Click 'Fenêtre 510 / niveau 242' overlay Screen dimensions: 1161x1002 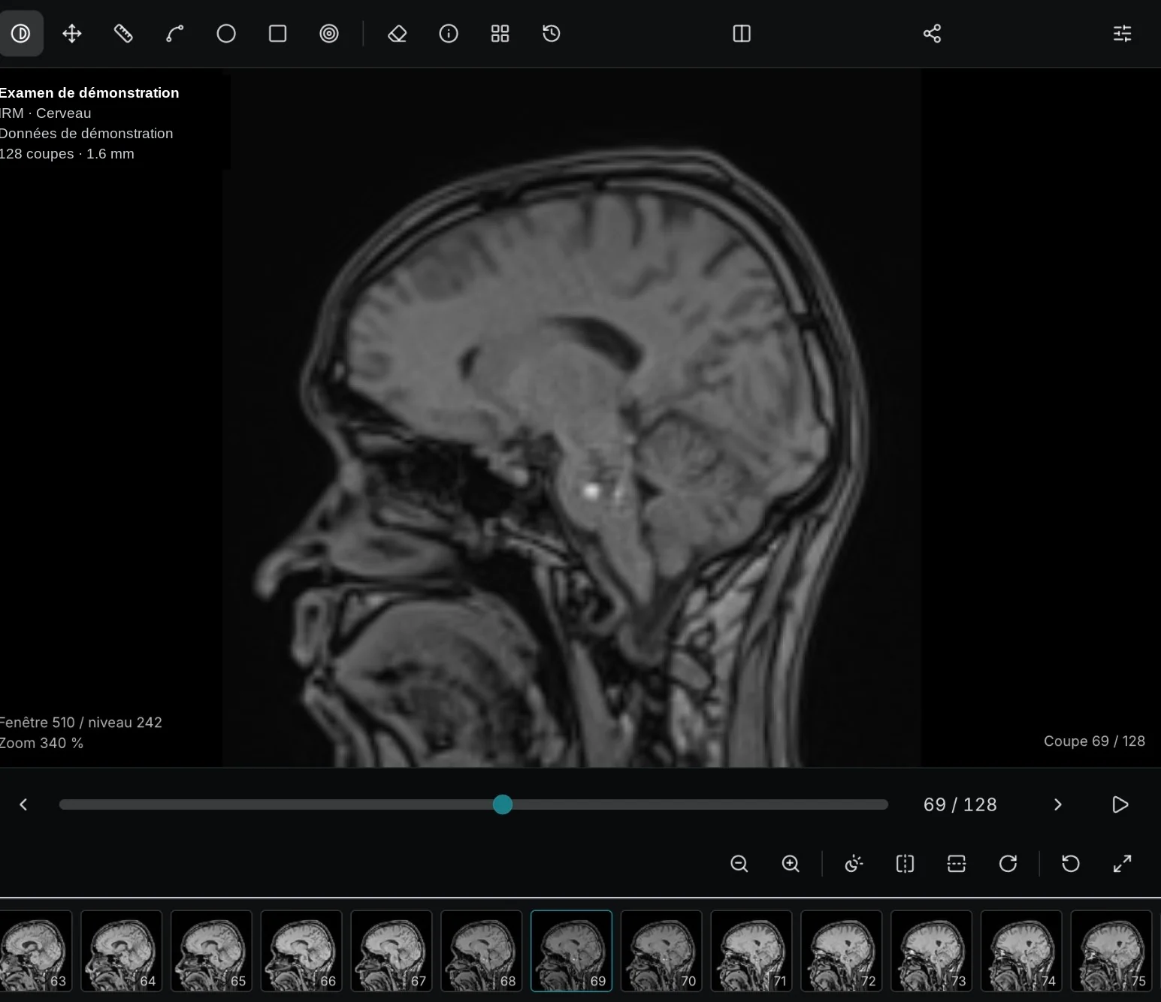coord(80,723)
